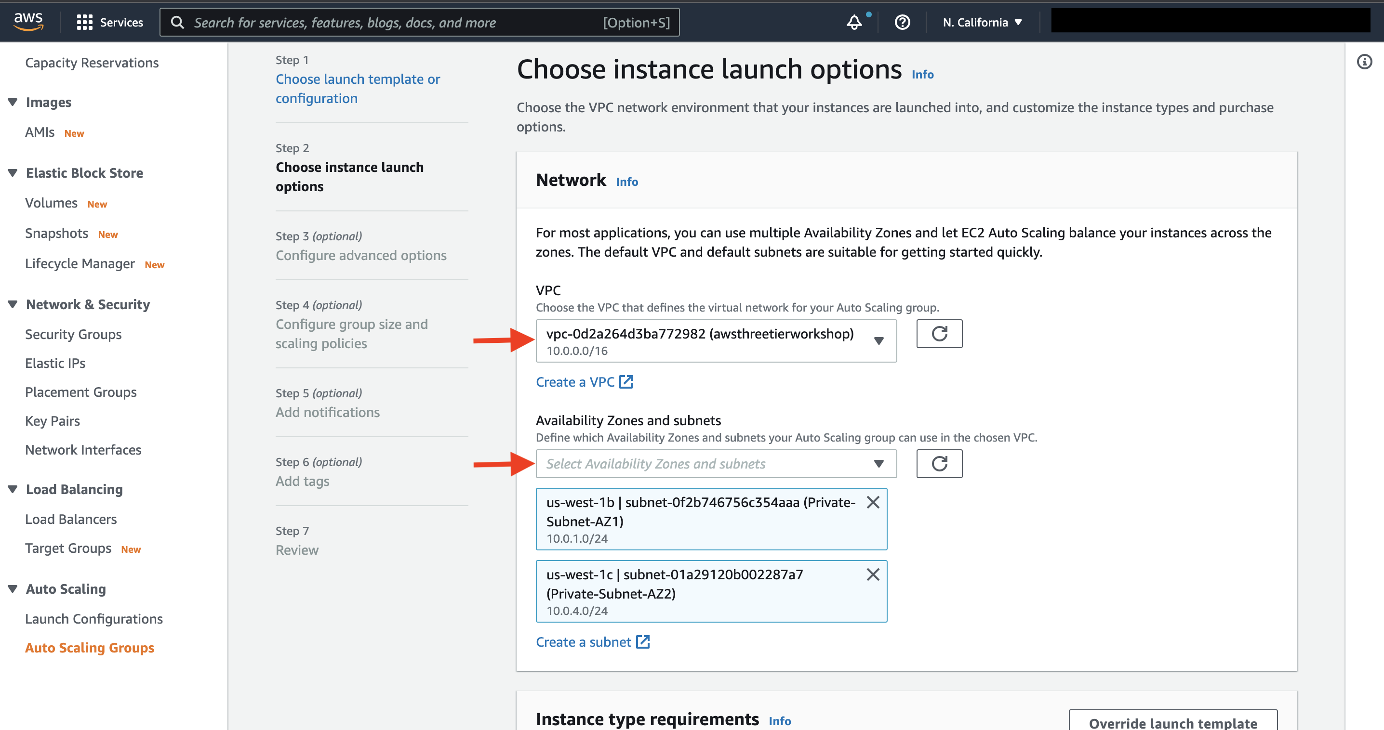The height and width of the screenshot is (730, 1384).
Task: Click the VPC refresh icon button
Action: coord(939,334)
